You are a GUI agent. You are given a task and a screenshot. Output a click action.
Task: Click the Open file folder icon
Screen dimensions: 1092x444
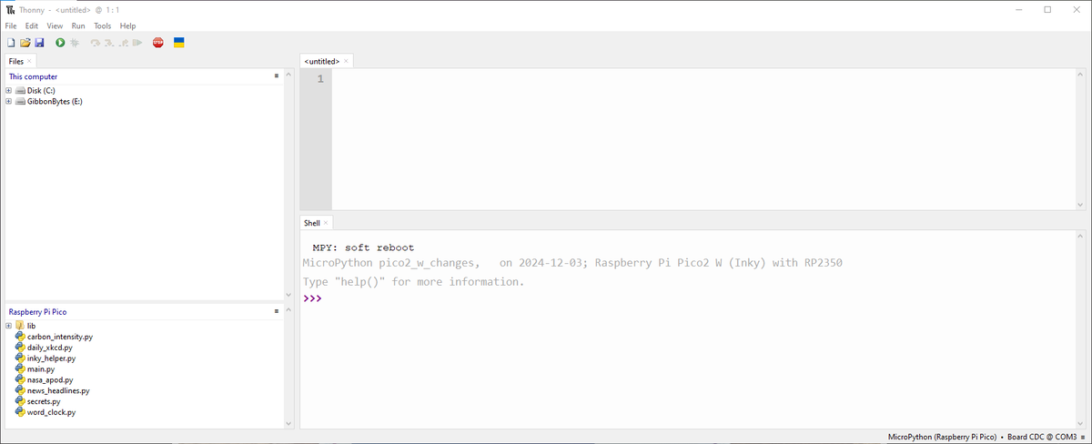(25, 43)
